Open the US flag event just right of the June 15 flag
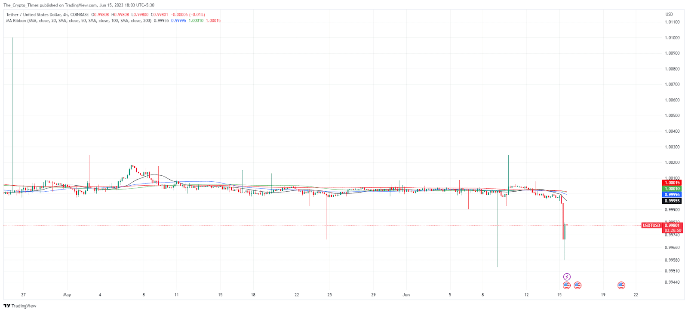This screenshot has width=688, height=312. pyautogui.click(x=577, y=285)
